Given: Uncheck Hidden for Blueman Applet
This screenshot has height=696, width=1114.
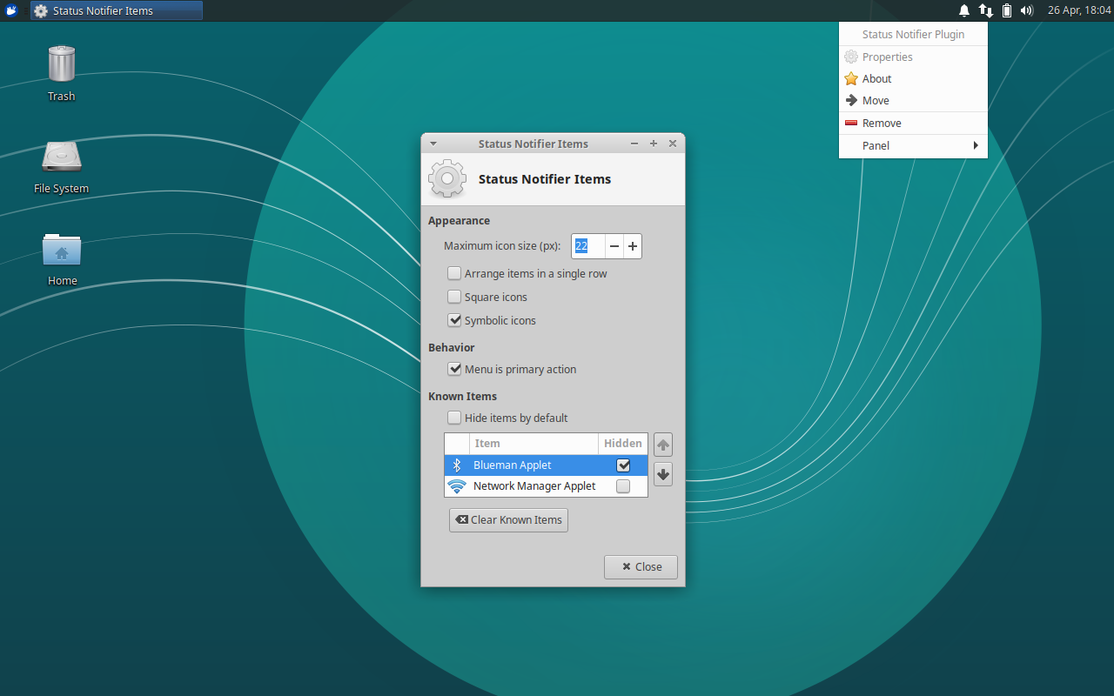Looking at the screenshot, I should tap(623, 465).
